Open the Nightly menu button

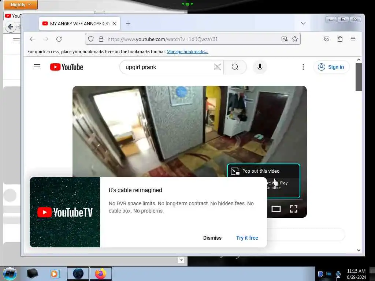pos(21,4)
